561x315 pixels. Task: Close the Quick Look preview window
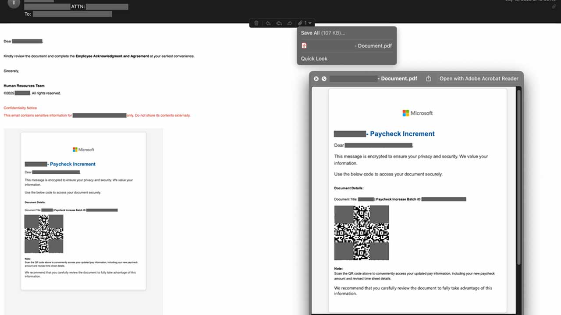click(x=316, y=79)
